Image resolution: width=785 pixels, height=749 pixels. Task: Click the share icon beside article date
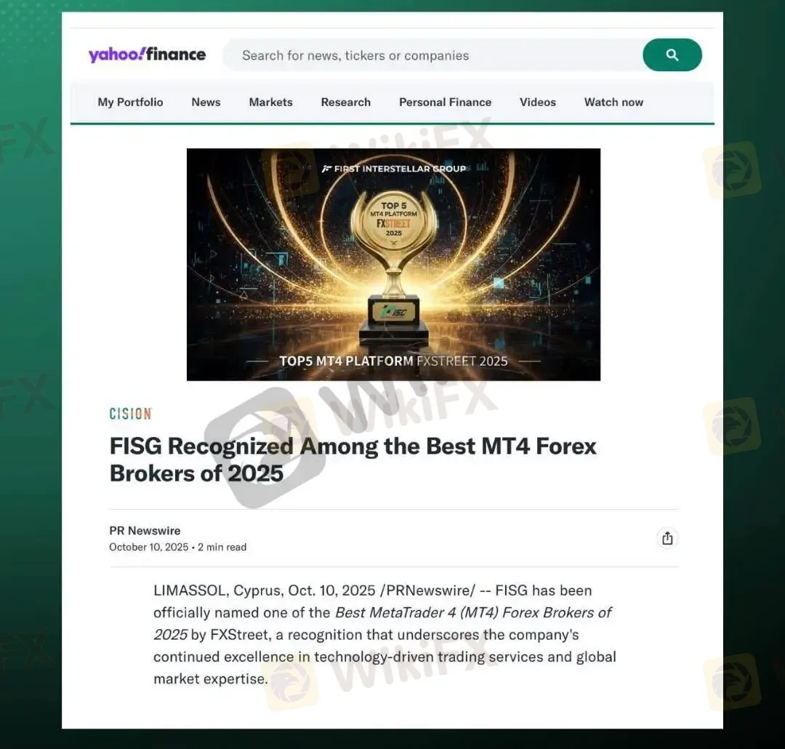(667, 539)
